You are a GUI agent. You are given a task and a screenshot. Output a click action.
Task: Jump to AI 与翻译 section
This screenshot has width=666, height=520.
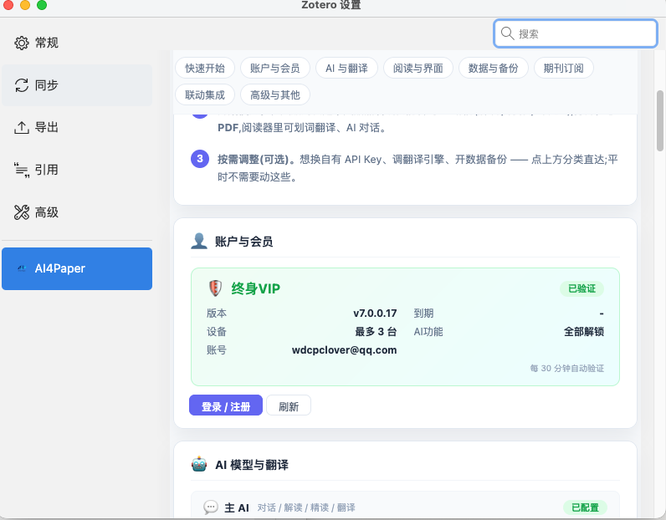point(346,68)
